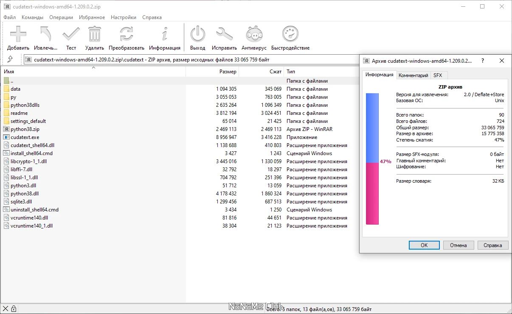Click the Benchmark (Быстродействие) icon

[x=290, y=34]
